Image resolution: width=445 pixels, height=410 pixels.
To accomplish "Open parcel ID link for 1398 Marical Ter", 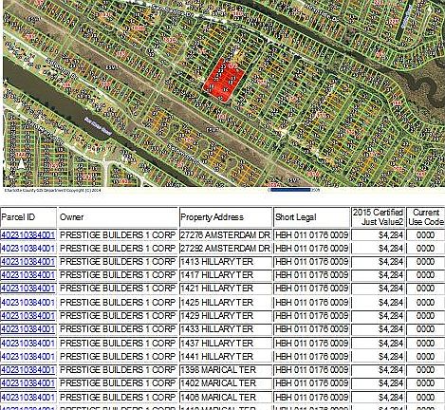I will [28, 369].
